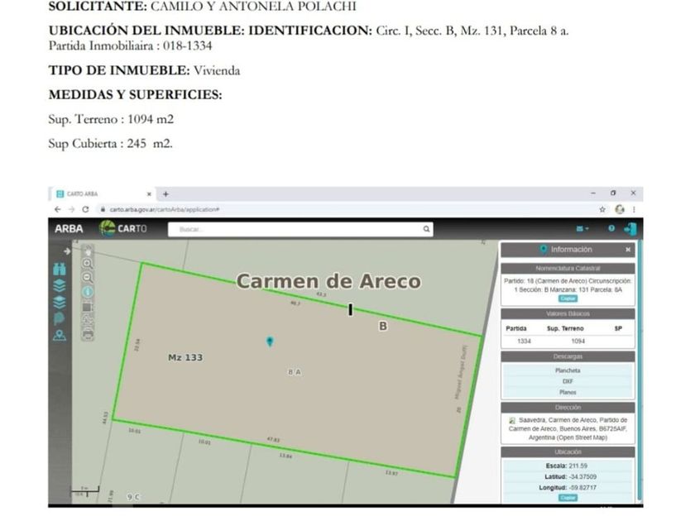Click the Longitud value -59.82717
Viewport: 695px width, 521px height.
point(582,488)
